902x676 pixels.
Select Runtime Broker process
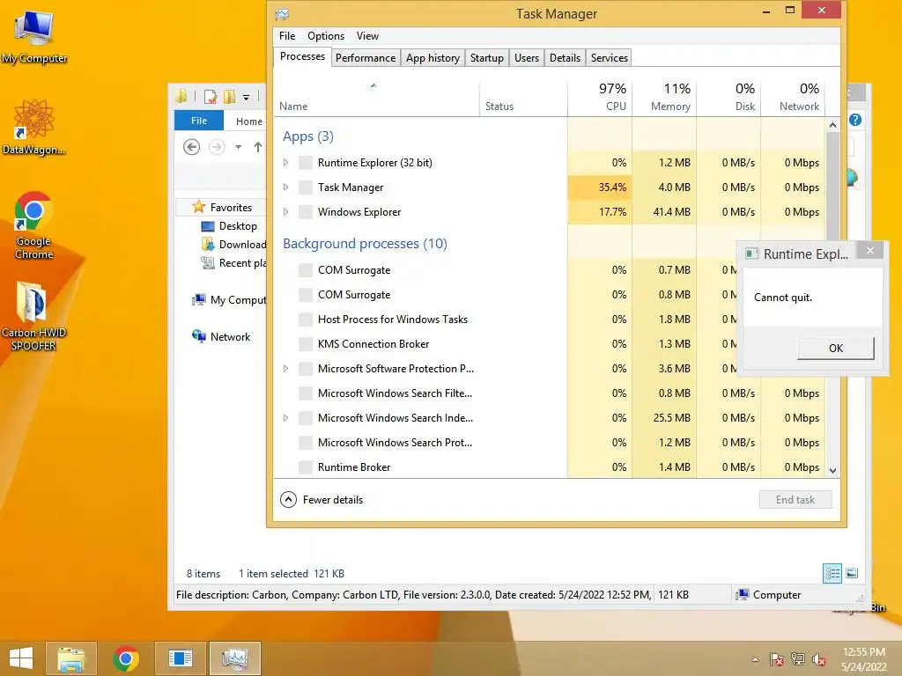click(550, 467)
